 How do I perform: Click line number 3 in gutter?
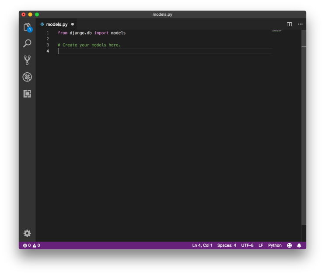[x=48, y=45]
